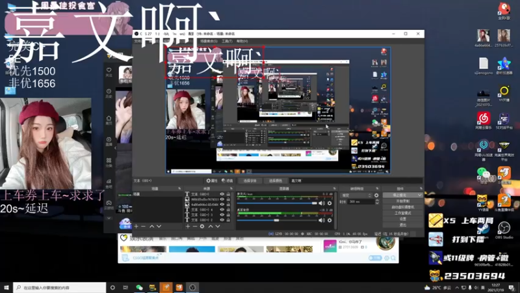Pop out the 控件 dock panel
Viewport: 520px width, 293px height.
click(421, 189)
